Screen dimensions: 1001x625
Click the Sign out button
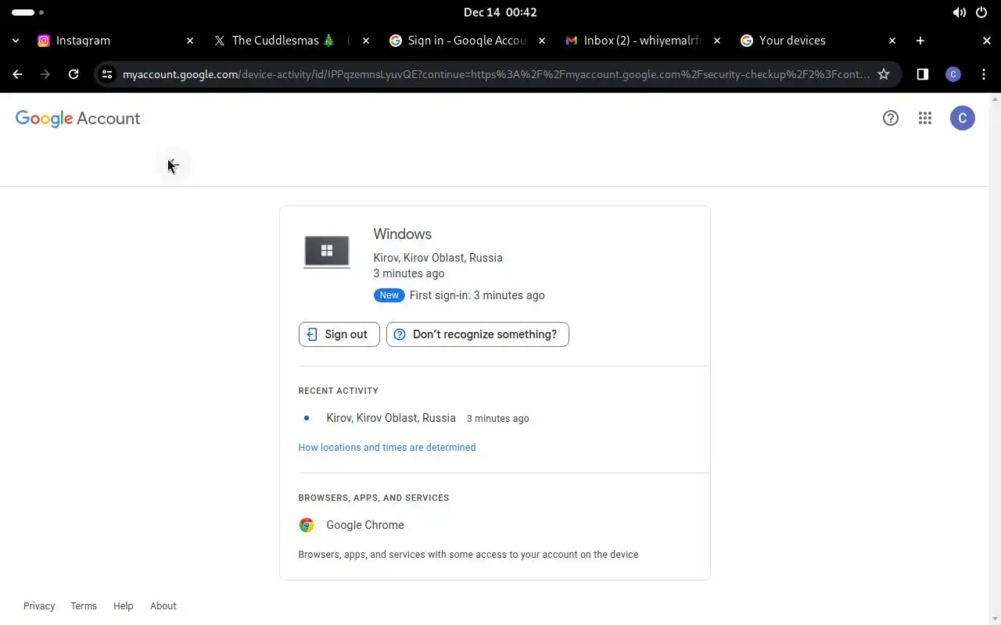(x=339, y=334)
